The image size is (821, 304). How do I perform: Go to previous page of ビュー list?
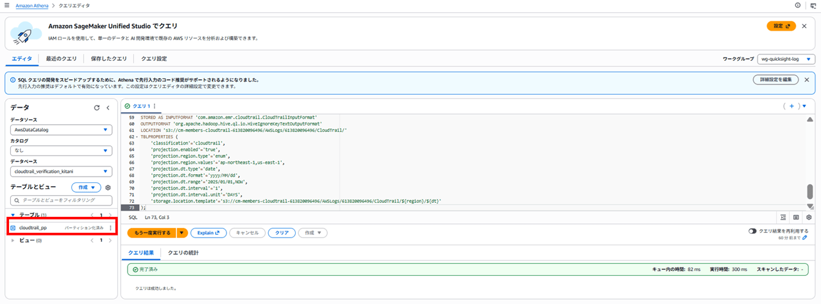tap(93, 241)
